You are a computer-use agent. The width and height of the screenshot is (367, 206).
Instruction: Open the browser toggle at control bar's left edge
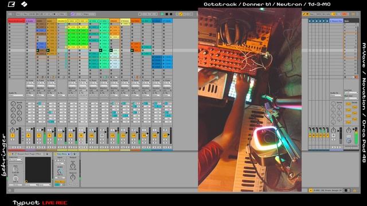(x=10, y=14)
